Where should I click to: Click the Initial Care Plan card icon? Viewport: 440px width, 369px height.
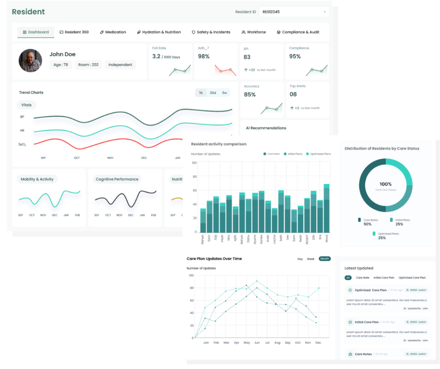(x=350, y=322)
